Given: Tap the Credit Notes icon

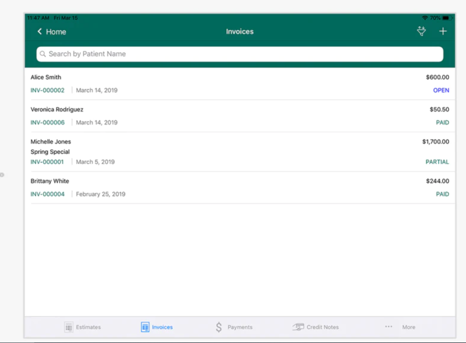Looking at the screenshot, I should 298,327.
